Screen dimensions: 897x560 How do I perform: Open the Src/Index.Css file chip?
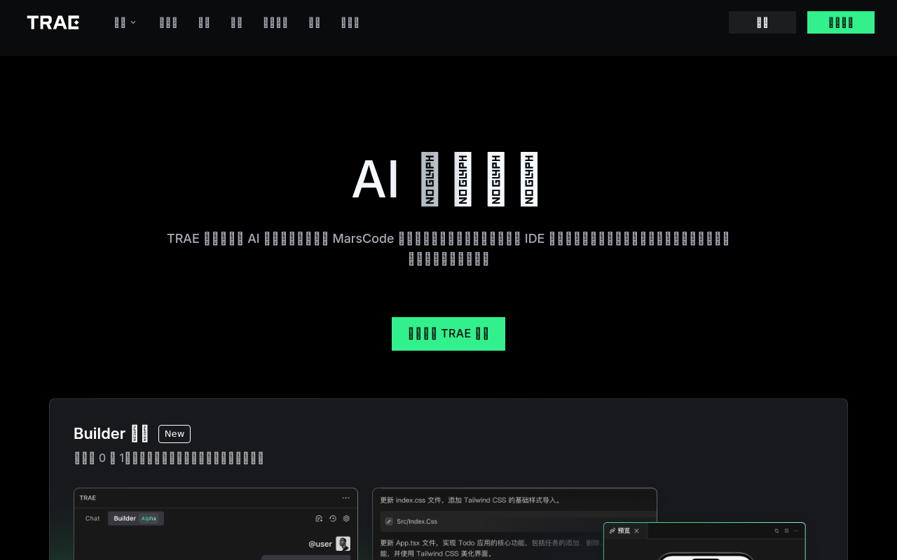tap(519, 521)
